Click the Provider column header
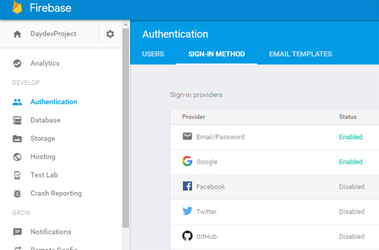 click(193, 117)
